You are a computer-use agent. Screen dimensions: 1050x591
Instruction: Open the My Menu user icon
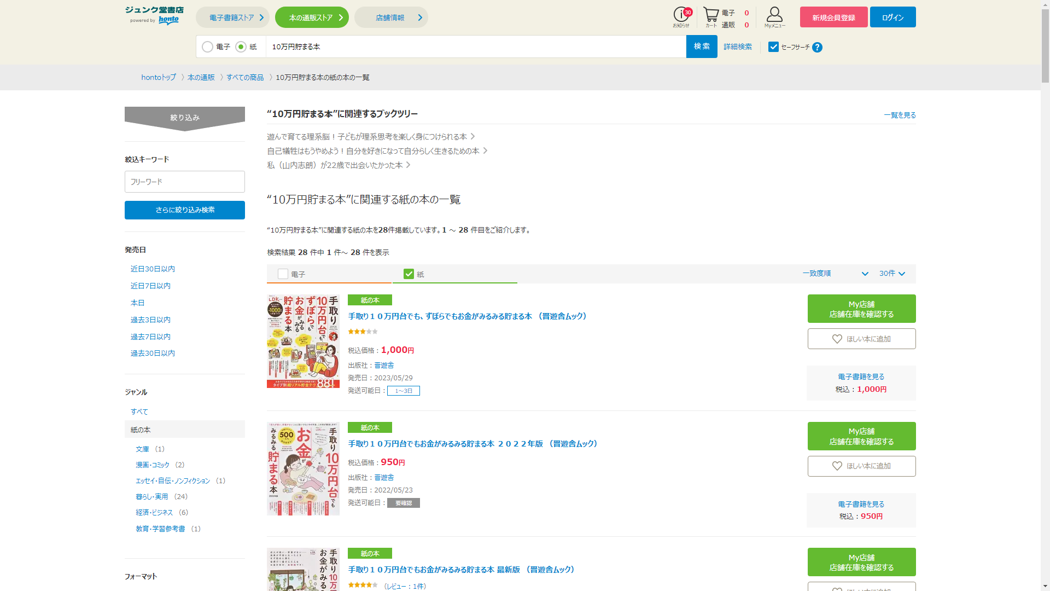click(x=774, y=15)
